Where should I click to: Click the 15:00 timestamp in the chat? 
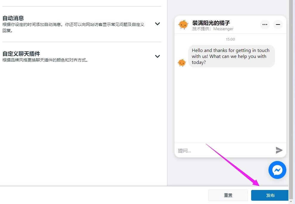point(230,39)
